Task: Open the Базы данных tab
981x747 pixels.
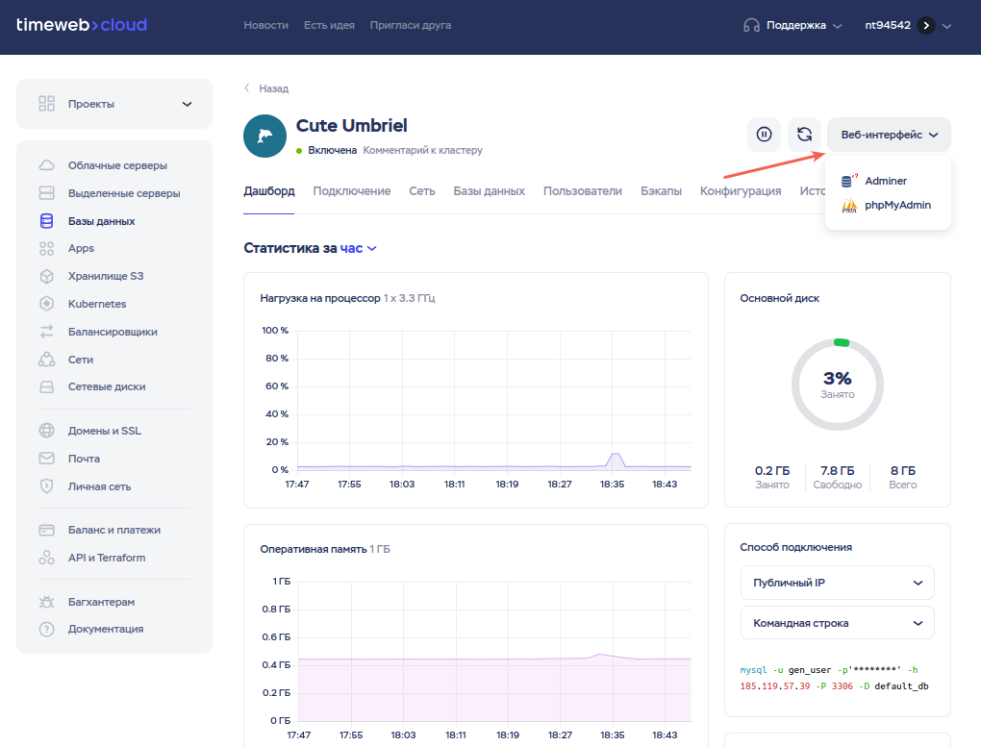Action: 489,190
